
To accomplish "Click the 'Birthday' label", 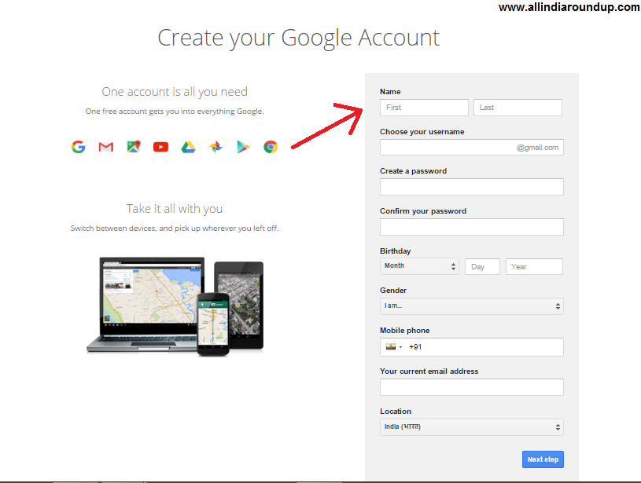I will 396,251.
